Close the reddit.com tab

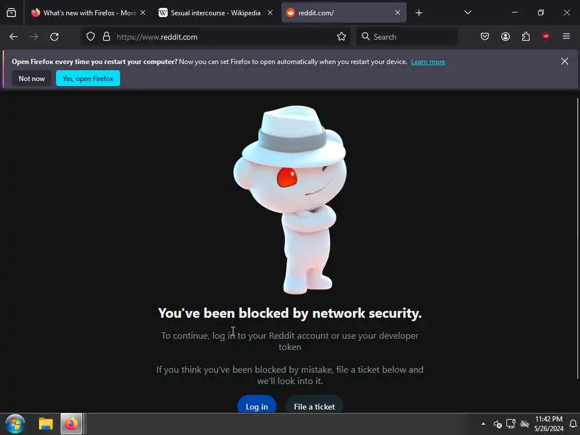tap(397, 13)
